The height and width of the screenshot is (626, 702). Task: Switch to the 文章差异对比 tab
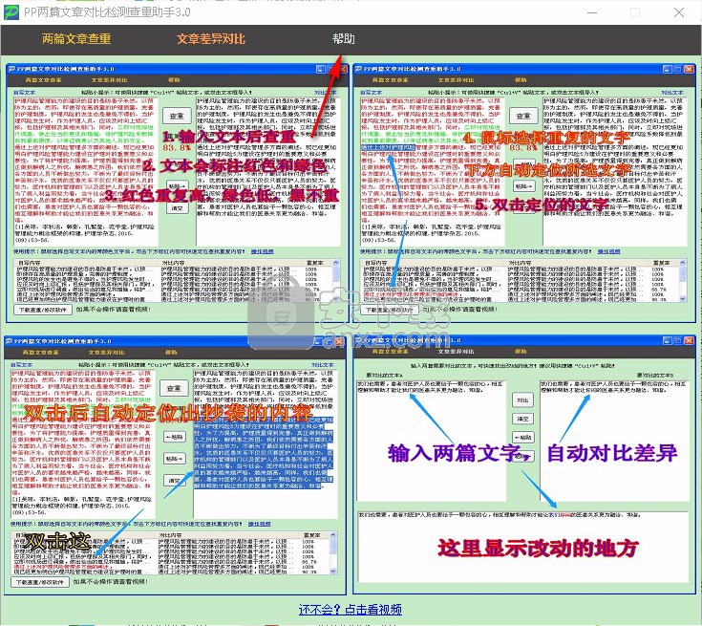(x=211, y=39)
